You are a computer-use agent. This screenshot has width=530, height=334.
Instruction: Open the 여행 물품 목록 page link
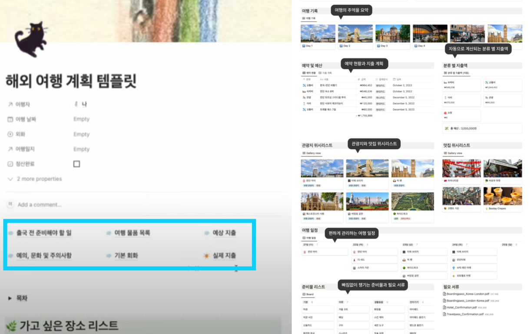point(132,233)
